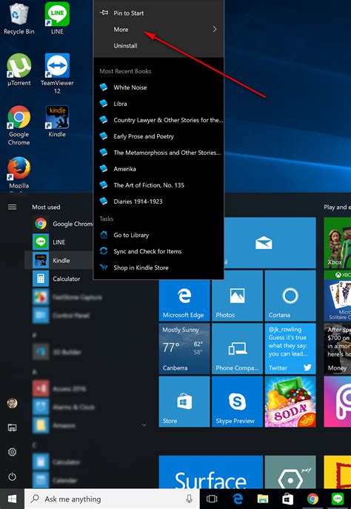Open the µTorrent desktop shortcut
Screen dimensions: 351x509
point(19,70)
